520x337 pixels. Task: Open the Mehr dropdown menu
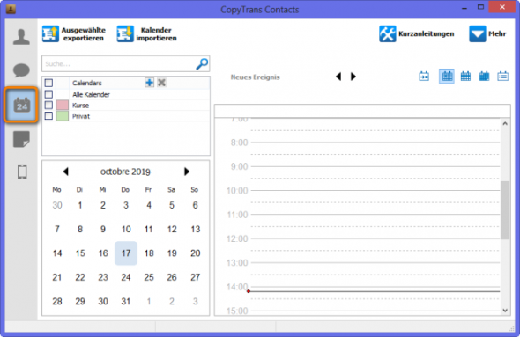click(487, 33)
